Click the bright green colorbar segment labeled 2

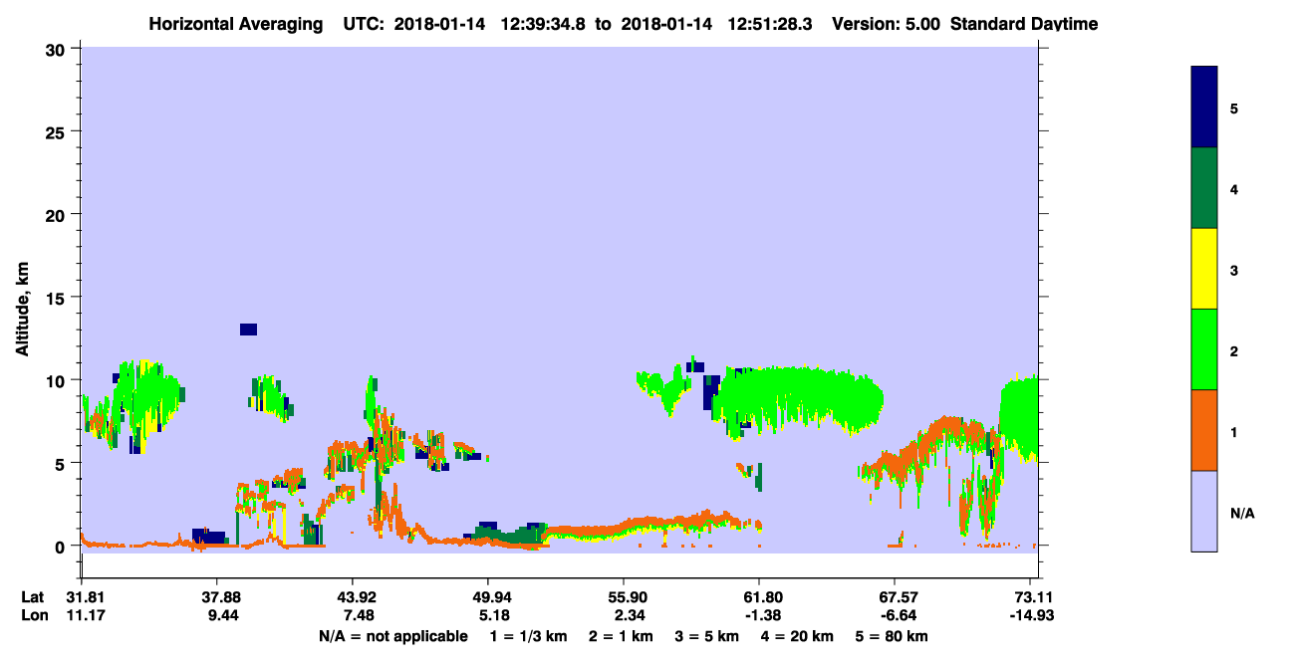(x=1204, y=349)
